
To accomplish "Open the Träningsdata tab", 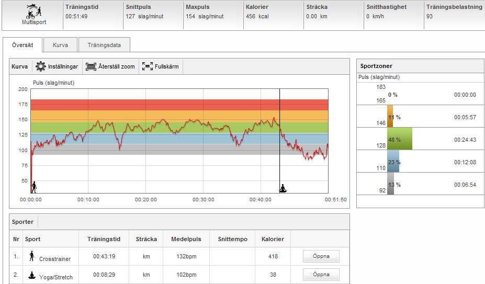I will [104, 45].
